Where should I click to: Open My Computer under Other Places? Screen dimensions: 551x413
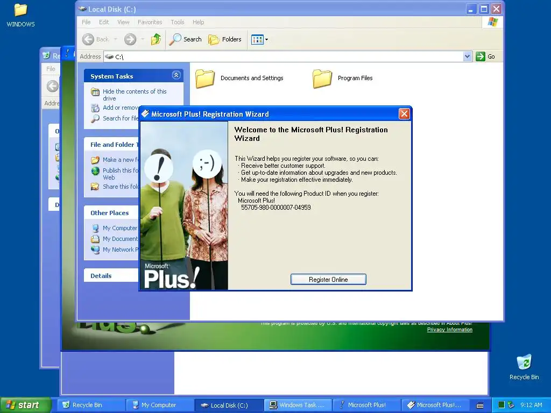[x=120, y=228]
